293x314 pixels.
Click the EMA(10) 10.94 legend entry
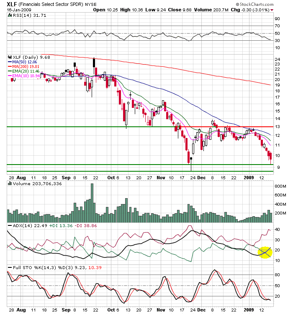[23, 76]
